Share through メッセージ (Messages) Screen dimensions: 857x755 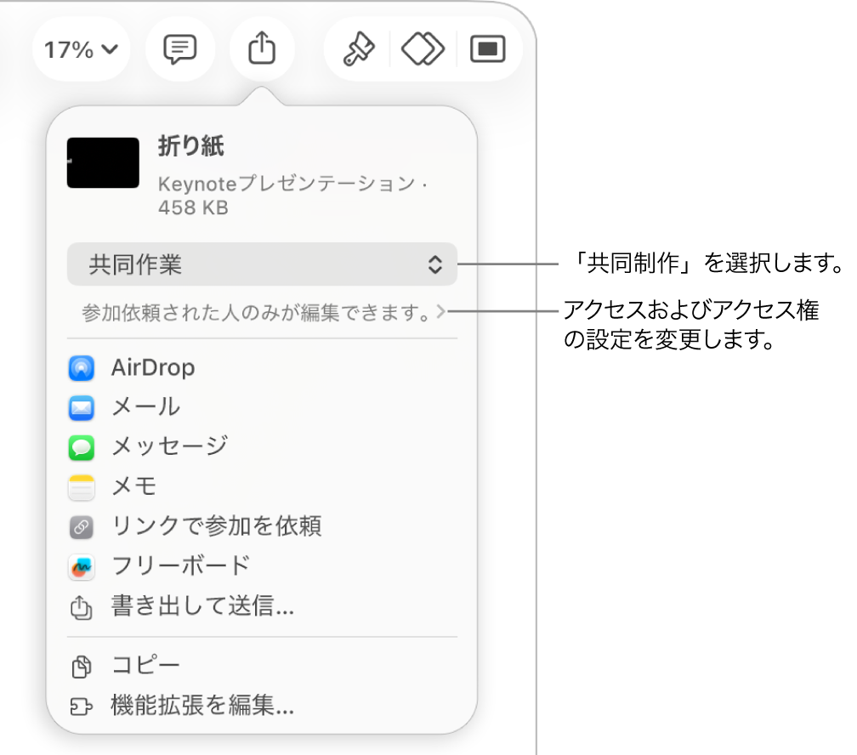tap(168, 447)
